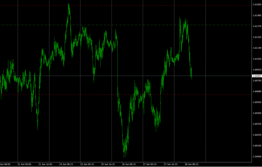The image size is (262, 167).
Task: Click the 24 Jun 08:15 time label
Action: 66,164
